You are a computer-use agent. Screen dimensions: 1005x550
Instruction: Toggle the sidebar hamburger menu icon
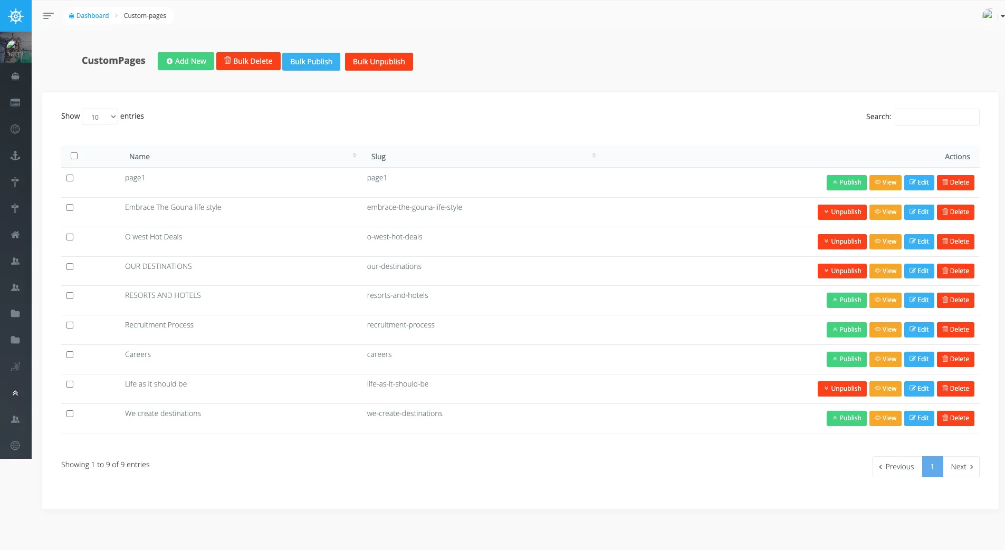[x=48, y=16]
